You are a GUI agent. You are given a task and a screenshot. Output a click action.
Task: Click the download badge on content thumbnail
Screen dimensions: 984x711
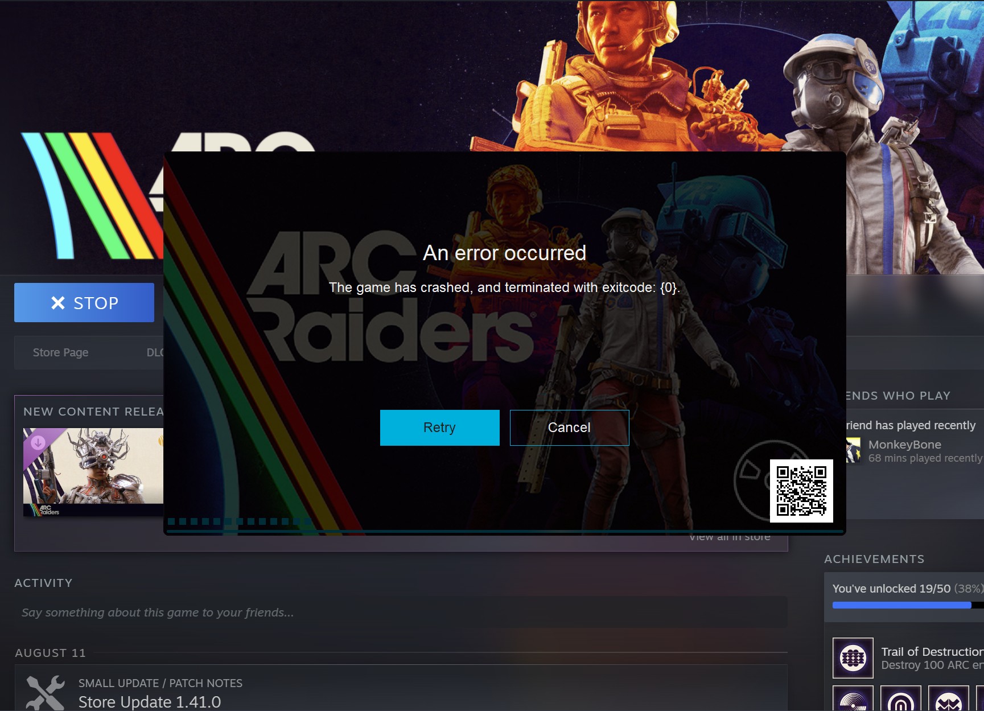click(38, 442)
